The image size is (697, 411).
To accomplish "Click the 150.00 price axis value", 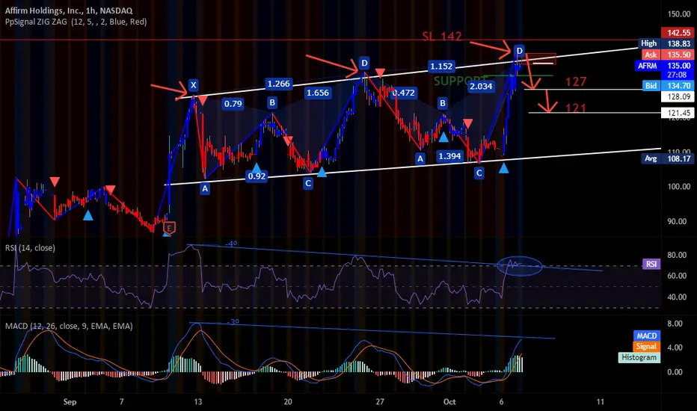I will pos(679,13).
